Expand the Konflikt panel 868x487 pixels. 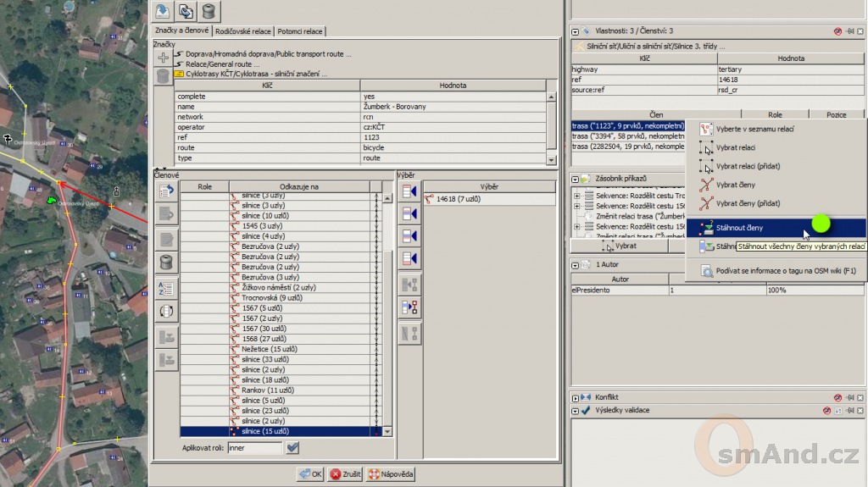[576, 398]
